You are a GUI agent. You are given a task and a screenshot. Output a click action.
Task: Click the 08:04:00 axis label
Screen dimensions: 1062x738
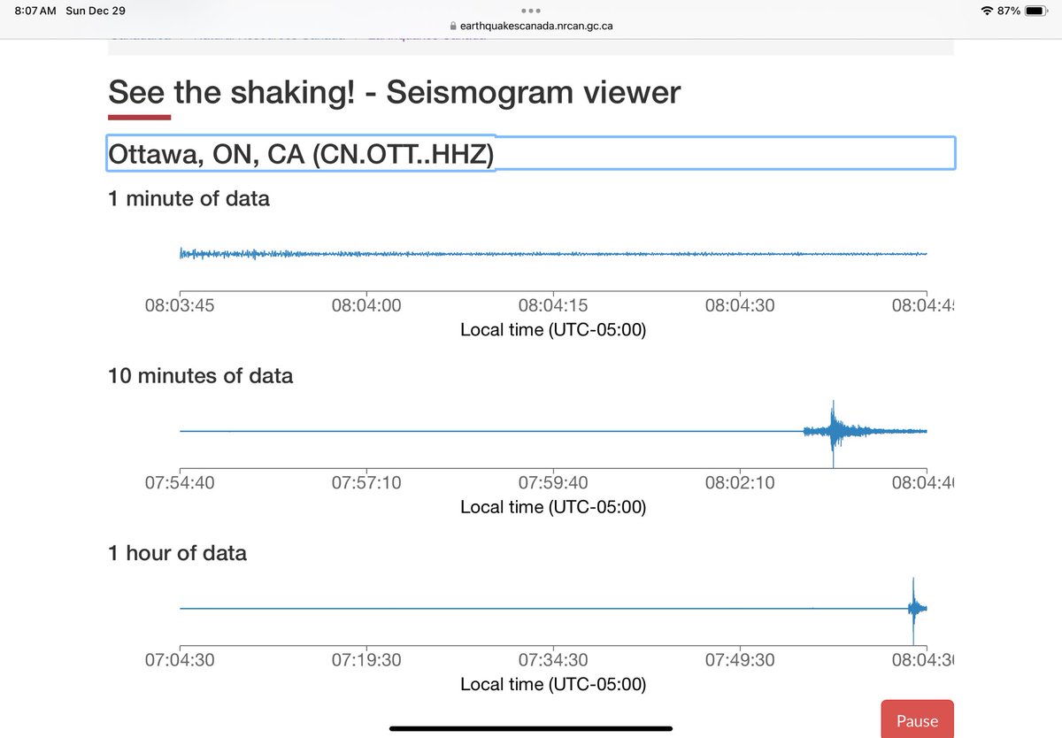(366, 305)
